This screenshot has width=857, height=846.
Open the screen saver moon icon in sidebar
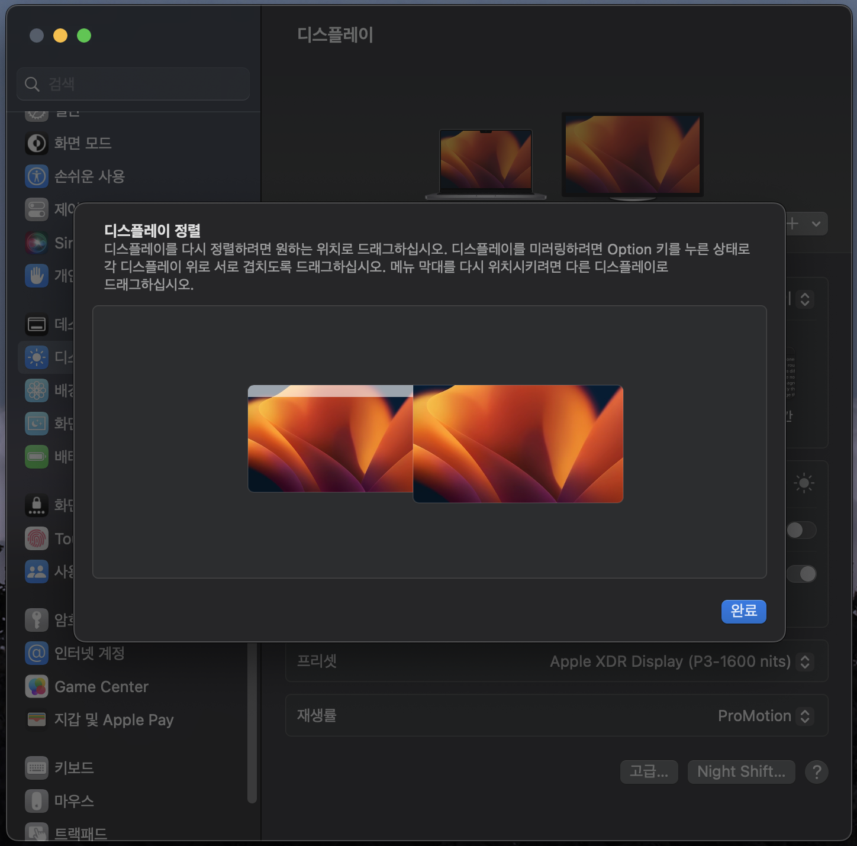[37, 424]
